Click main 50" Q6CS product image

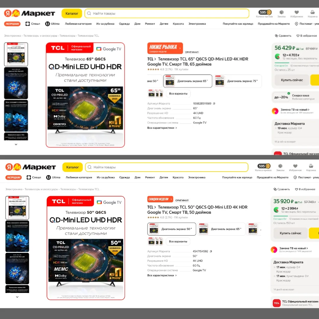click(86, 248)
